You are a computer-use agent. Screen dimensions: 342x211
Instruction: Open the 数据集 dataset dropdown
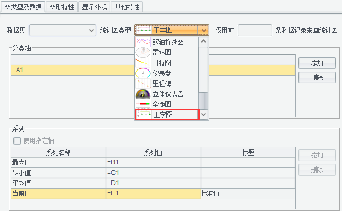click(63, 31)
